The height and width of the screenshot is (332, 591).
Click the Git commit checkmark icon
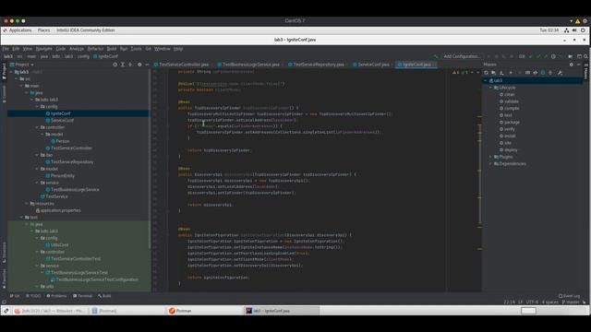coord(538,56)
